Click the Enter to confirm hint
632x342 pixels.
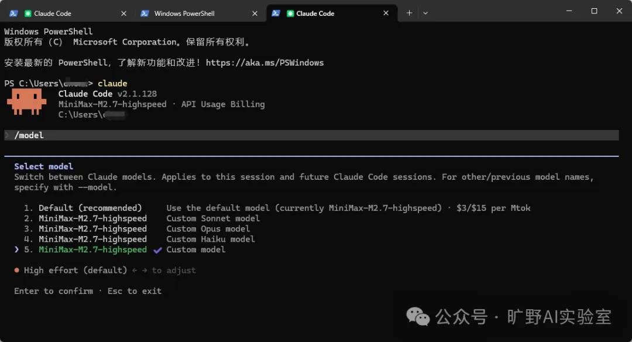click(x=54, y=291)
